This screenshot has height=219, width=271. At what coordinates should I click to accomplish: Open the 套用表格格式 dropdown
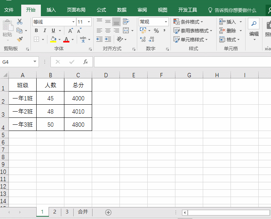coord(193,31)
